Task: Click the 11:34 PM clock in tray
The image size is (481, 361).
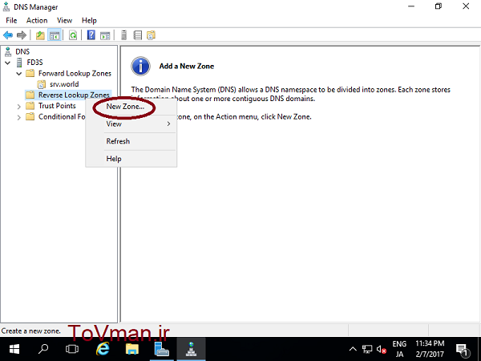Action: 430,343
